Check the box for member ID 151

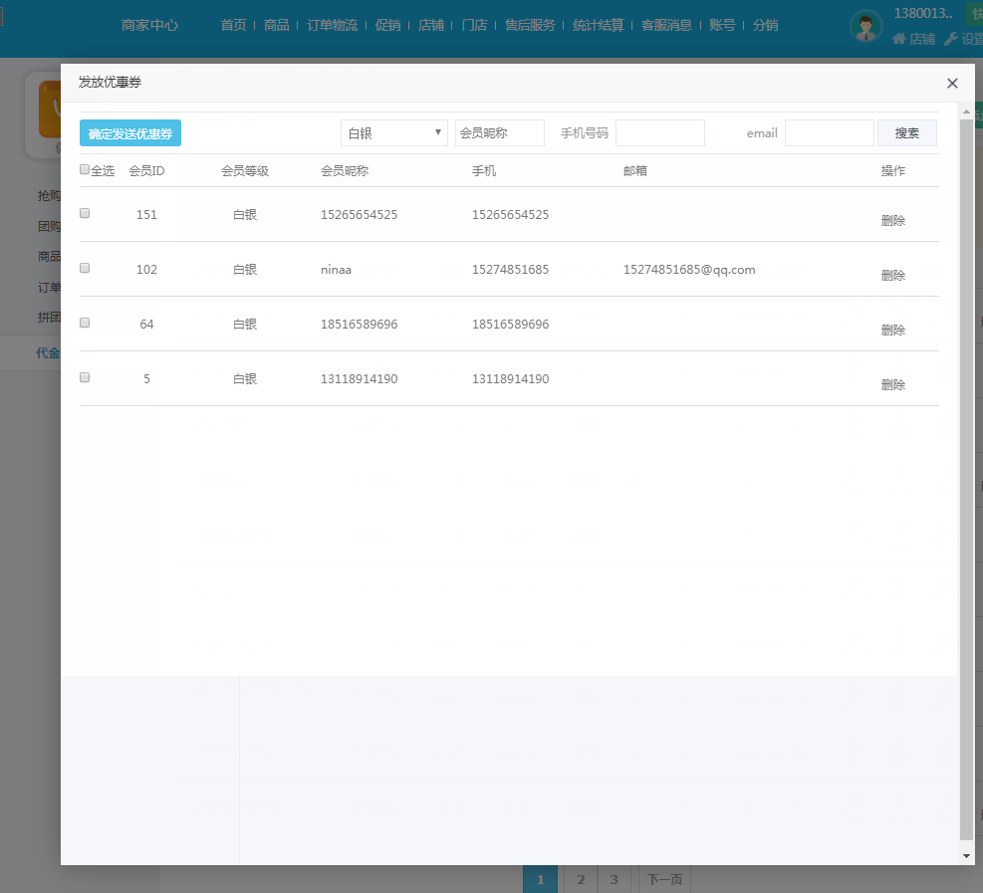[85, 213]
